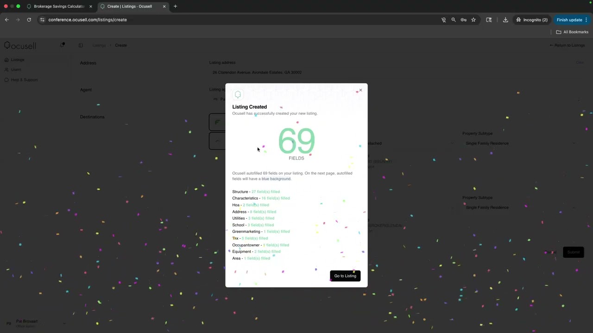Click the "Occupantowner" fields filled row
This screenshot has height=333, width=593.
coord(261,245)
